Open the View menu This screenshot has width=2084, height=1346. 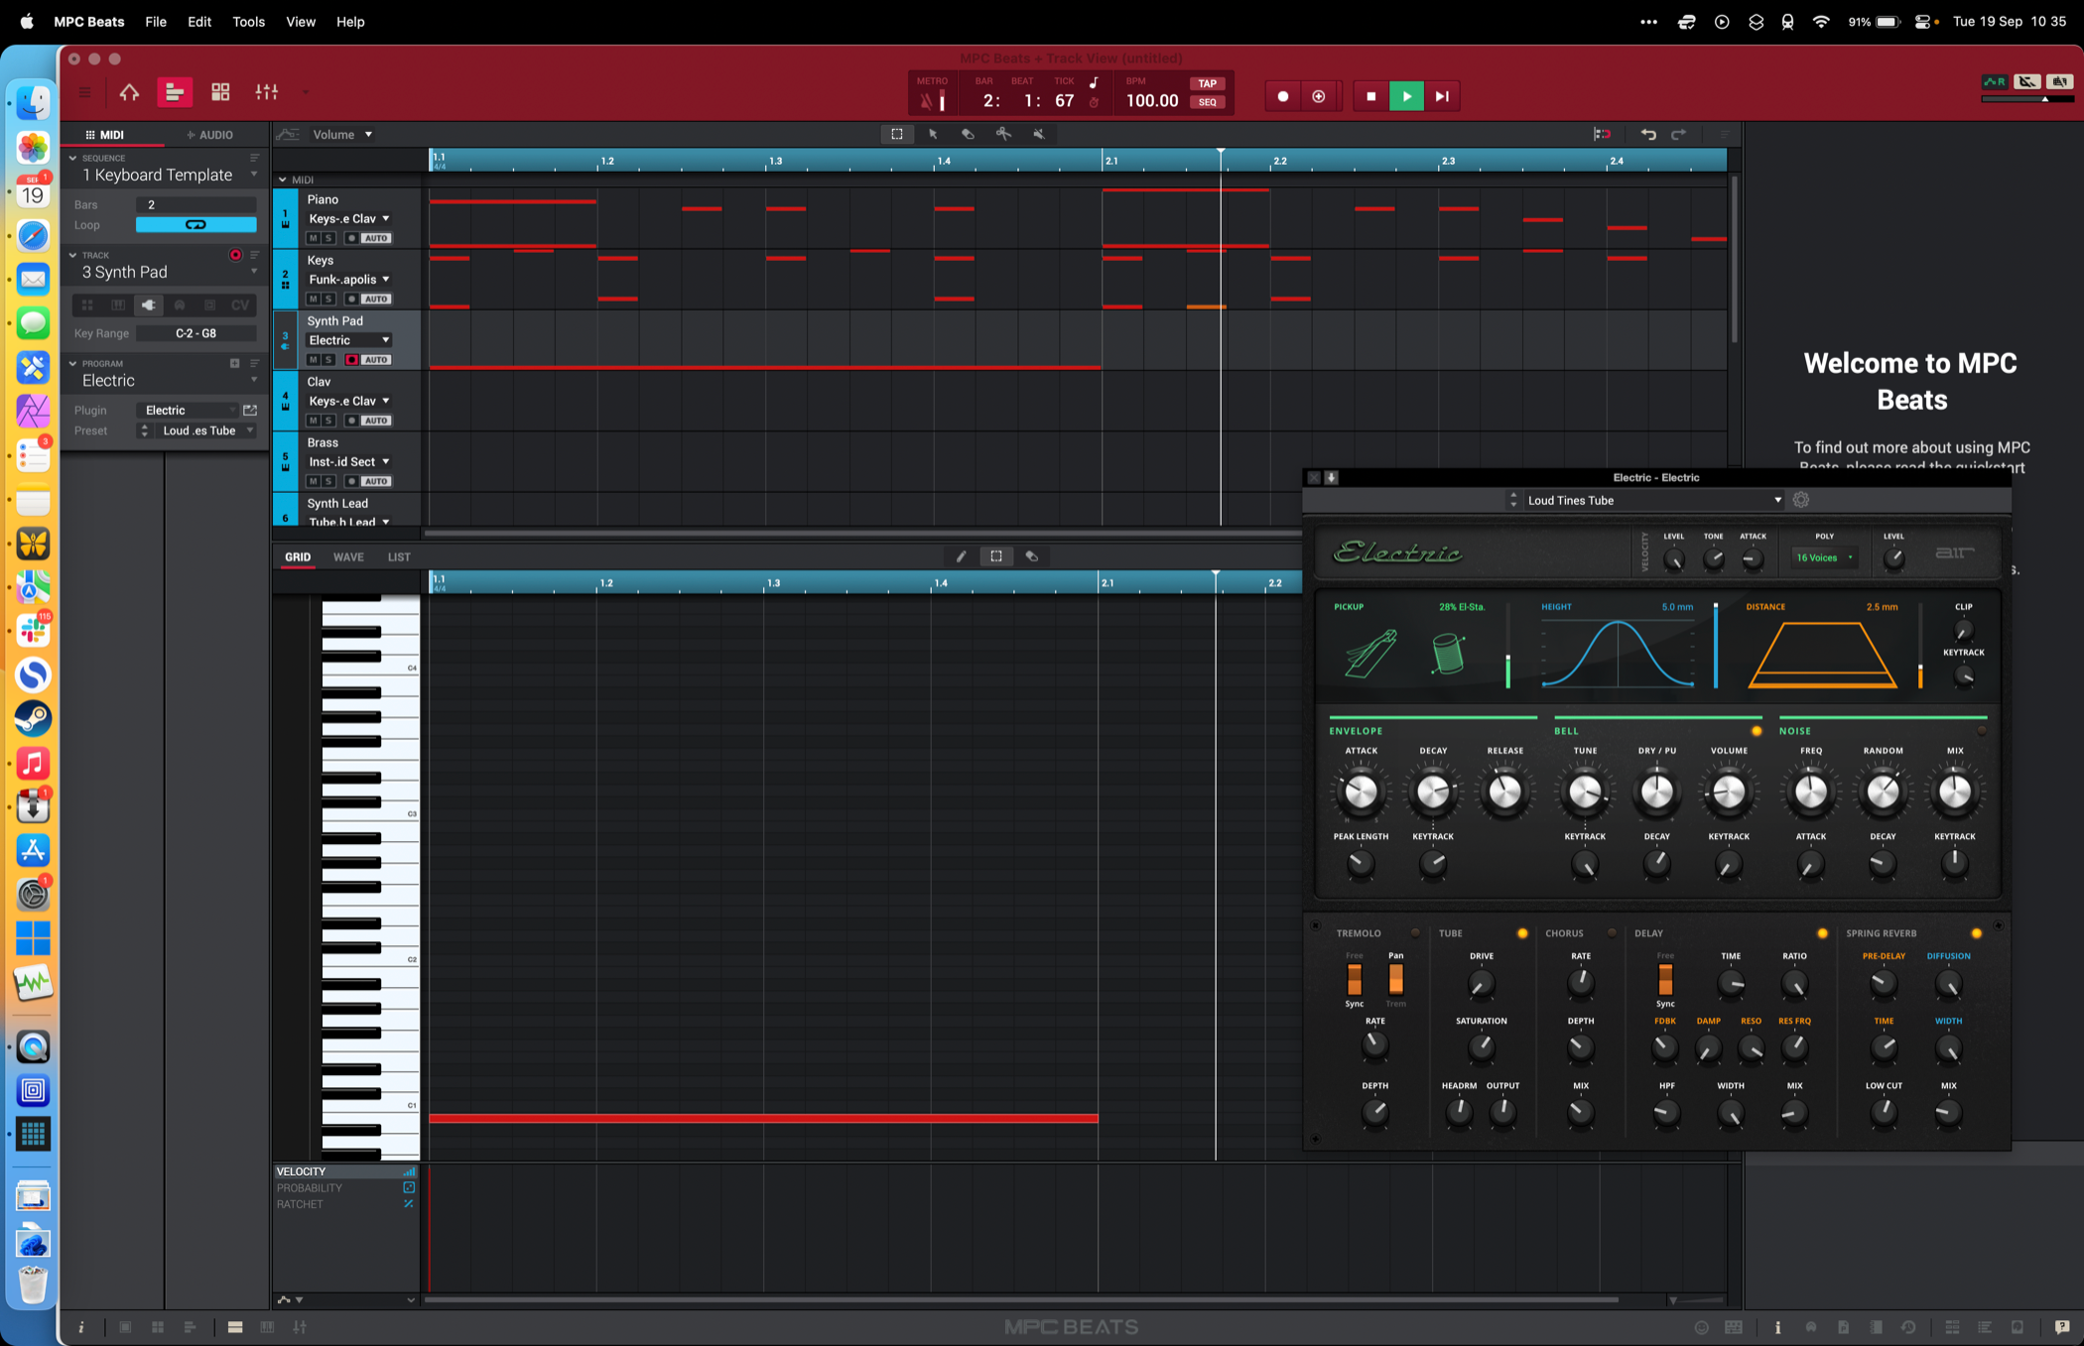[300, 21]
